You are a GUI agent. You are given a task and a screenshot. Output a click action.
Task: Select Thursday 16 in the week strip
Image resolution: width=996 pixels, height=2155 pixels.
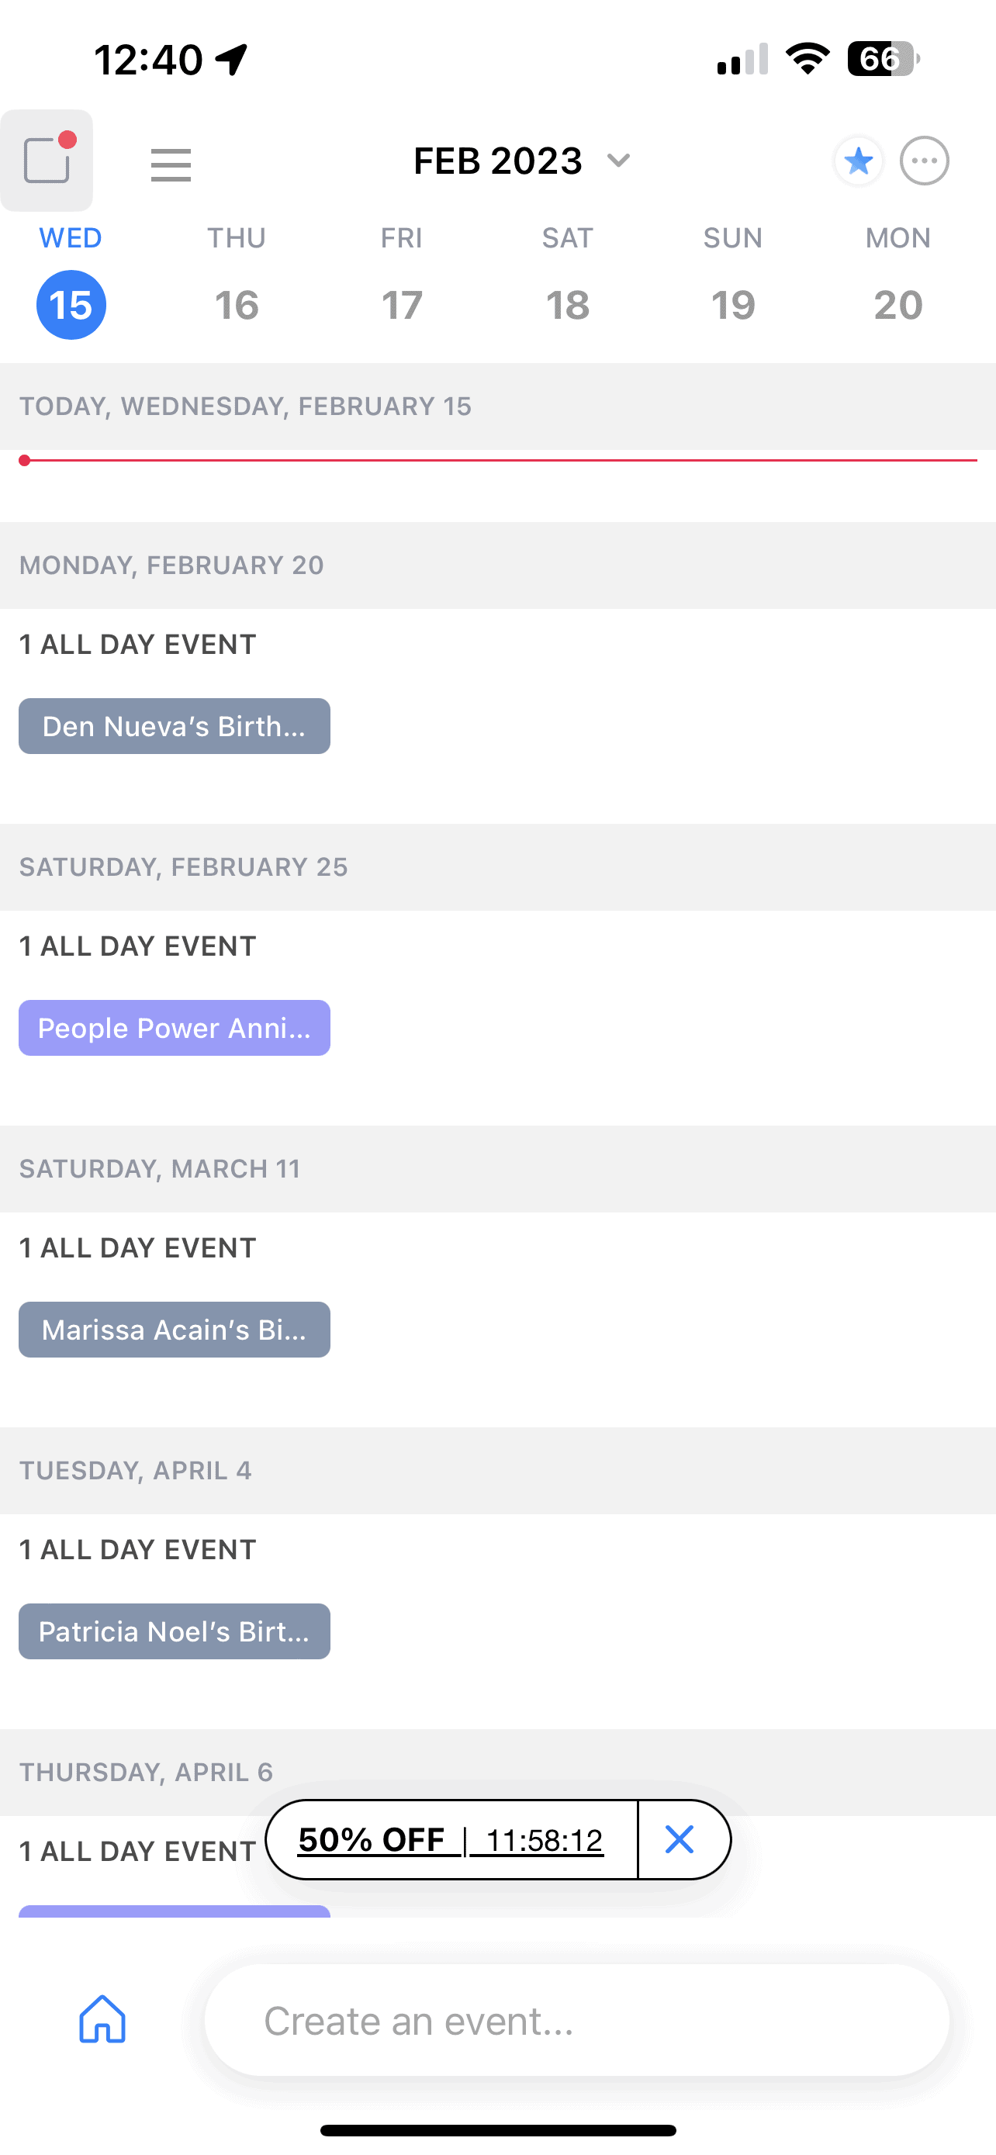coord(237,305)
